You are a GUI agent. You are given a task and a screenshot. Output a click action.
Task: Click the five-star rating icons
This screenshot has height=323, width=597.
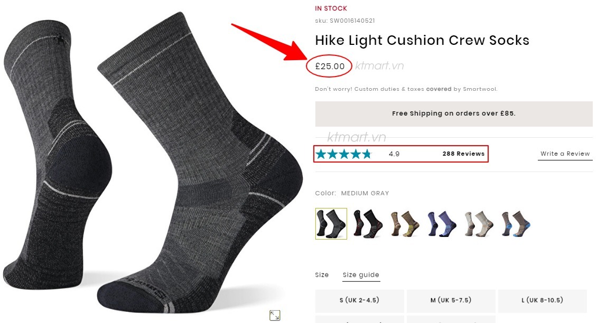[x=343, y=154]
